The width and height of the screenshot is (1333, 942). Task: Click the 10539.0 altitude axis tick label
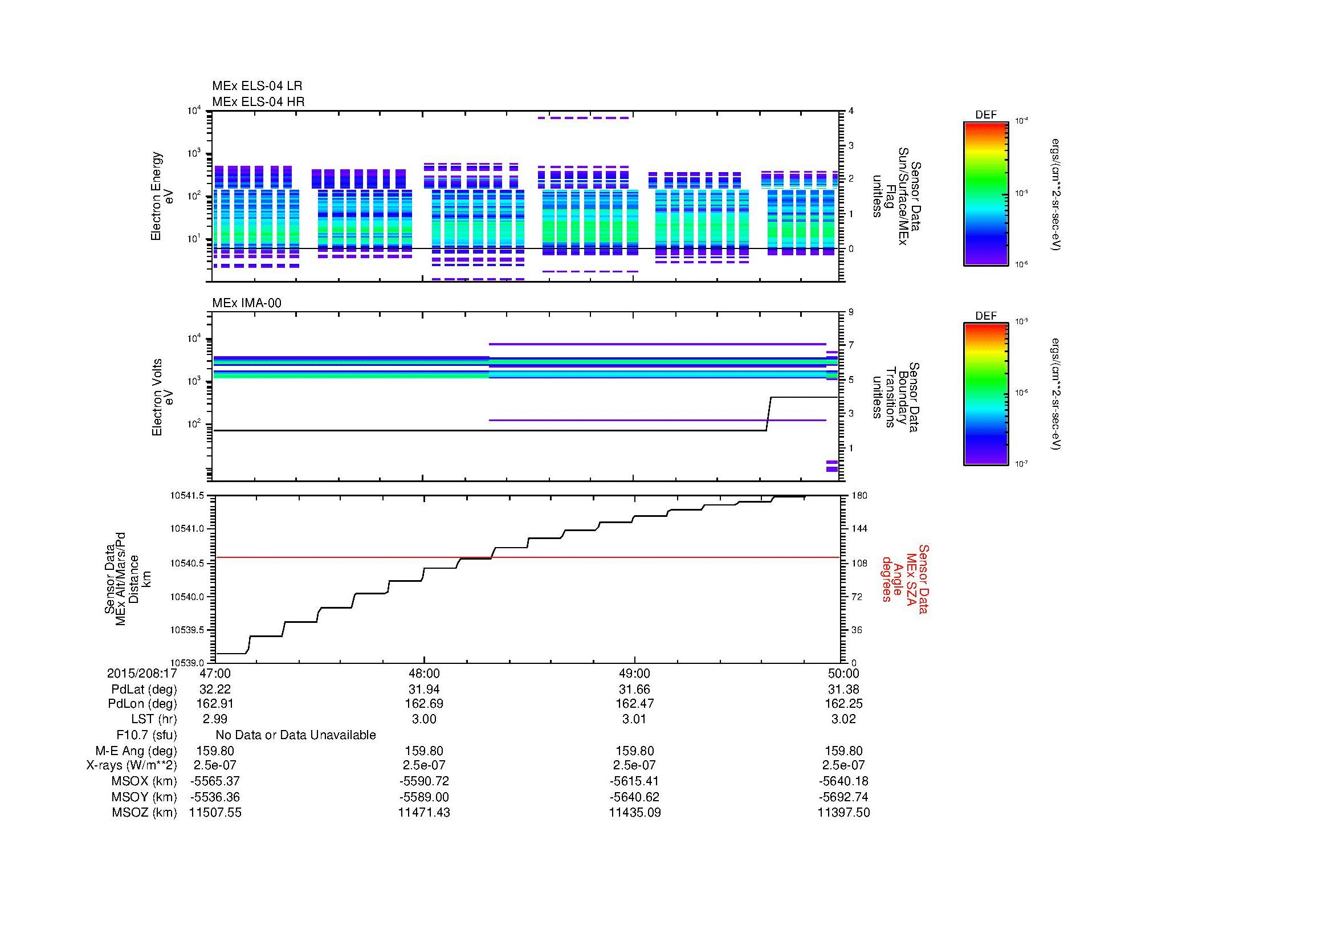(187, 662)
